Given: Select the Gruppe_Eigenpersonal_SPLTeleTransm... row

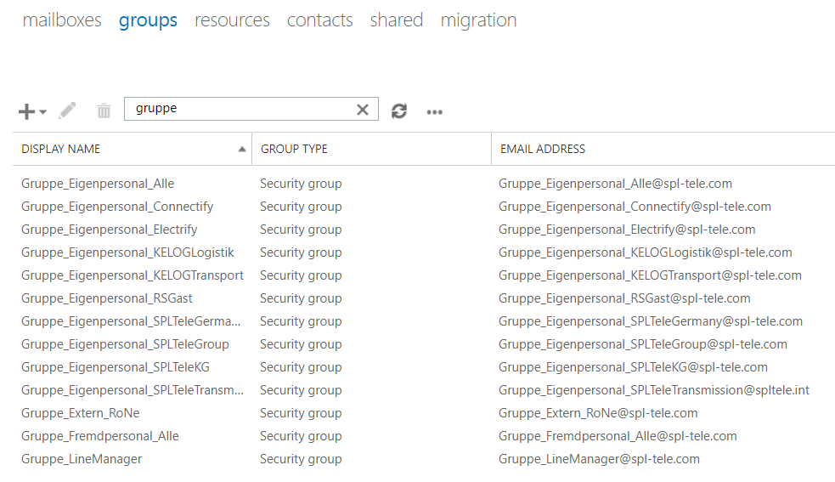Looking at the screenshot, I should coord(424,389).
